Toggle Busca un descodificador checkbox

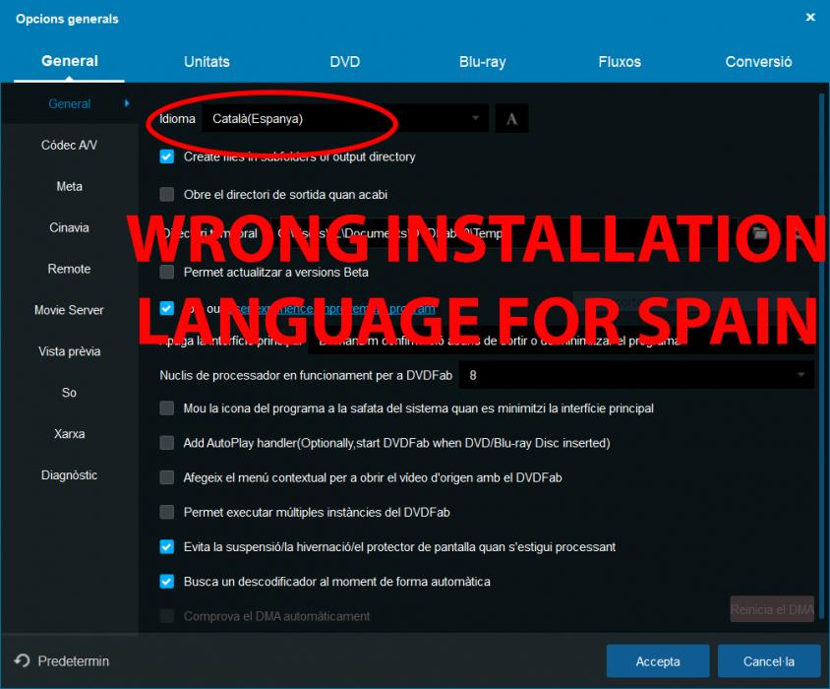167,582
